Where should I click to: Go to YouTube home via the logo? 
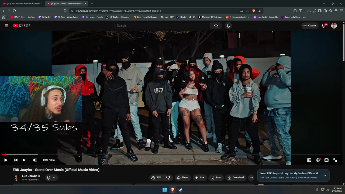pos(22,26)
